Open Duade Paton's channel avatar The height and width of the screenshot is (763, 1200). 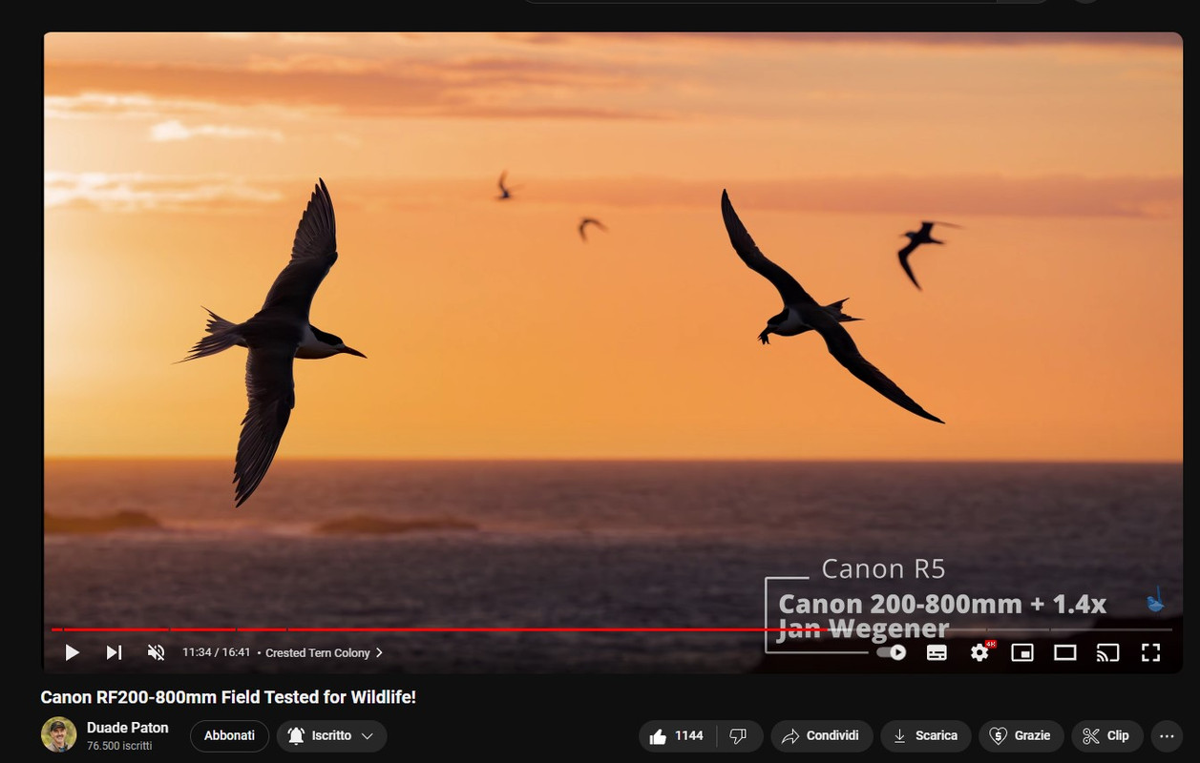[x=59, y=735]
